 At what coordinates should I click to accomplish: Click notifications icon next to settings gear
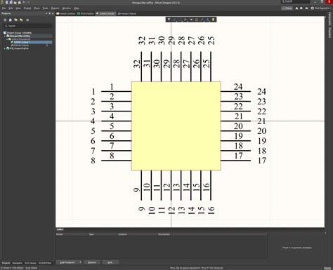[306, 8]
